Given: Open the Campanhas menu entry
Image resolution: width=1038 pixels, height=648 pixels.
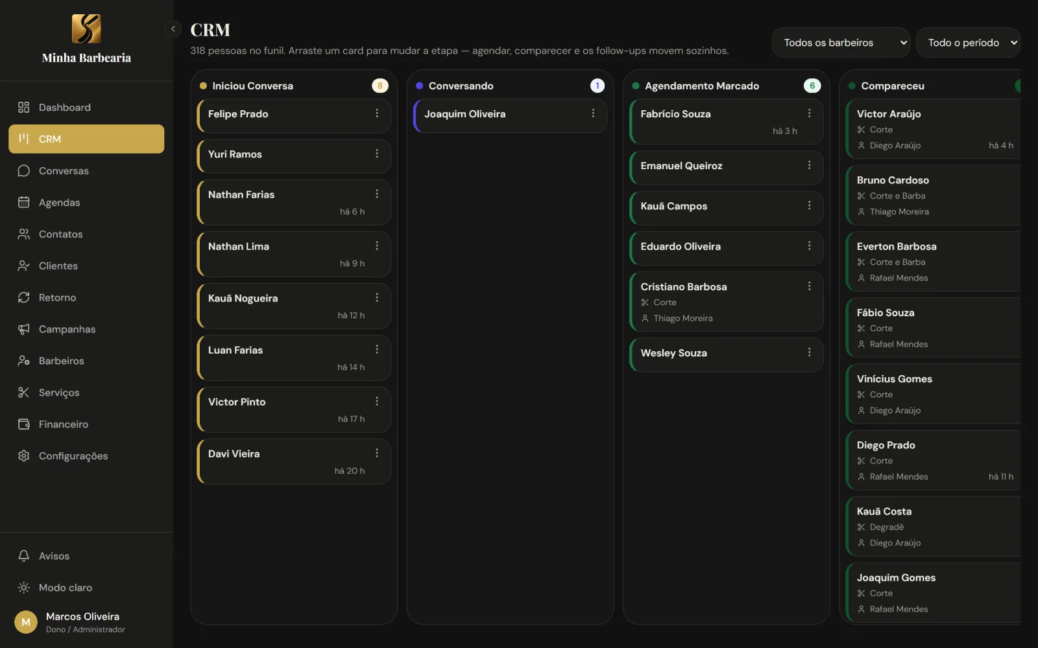Looking at the screenshot, I should tap(86, 329).
